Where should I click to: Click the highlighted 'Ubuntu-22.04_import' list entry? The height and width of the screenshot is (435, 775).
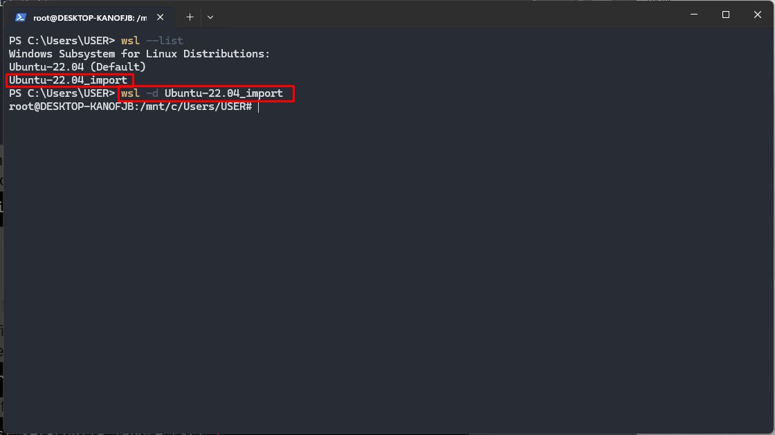69,80
